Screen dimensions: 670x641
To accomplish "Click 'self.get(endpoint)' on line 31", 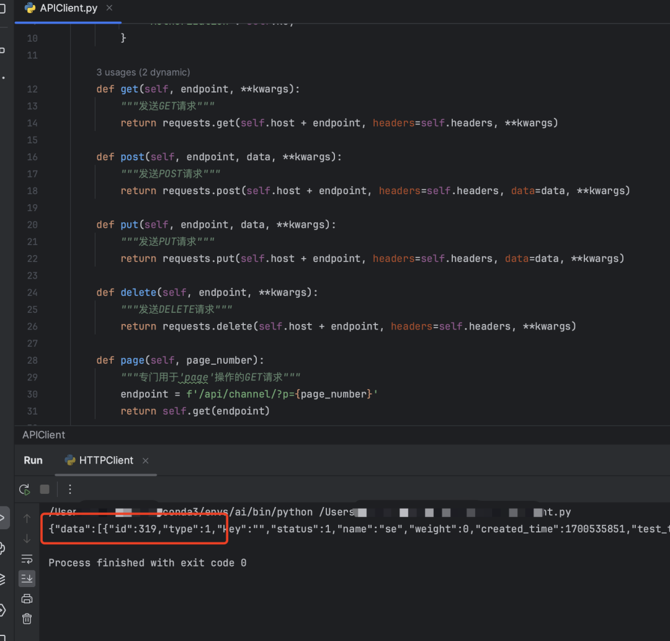I will 216,411.
